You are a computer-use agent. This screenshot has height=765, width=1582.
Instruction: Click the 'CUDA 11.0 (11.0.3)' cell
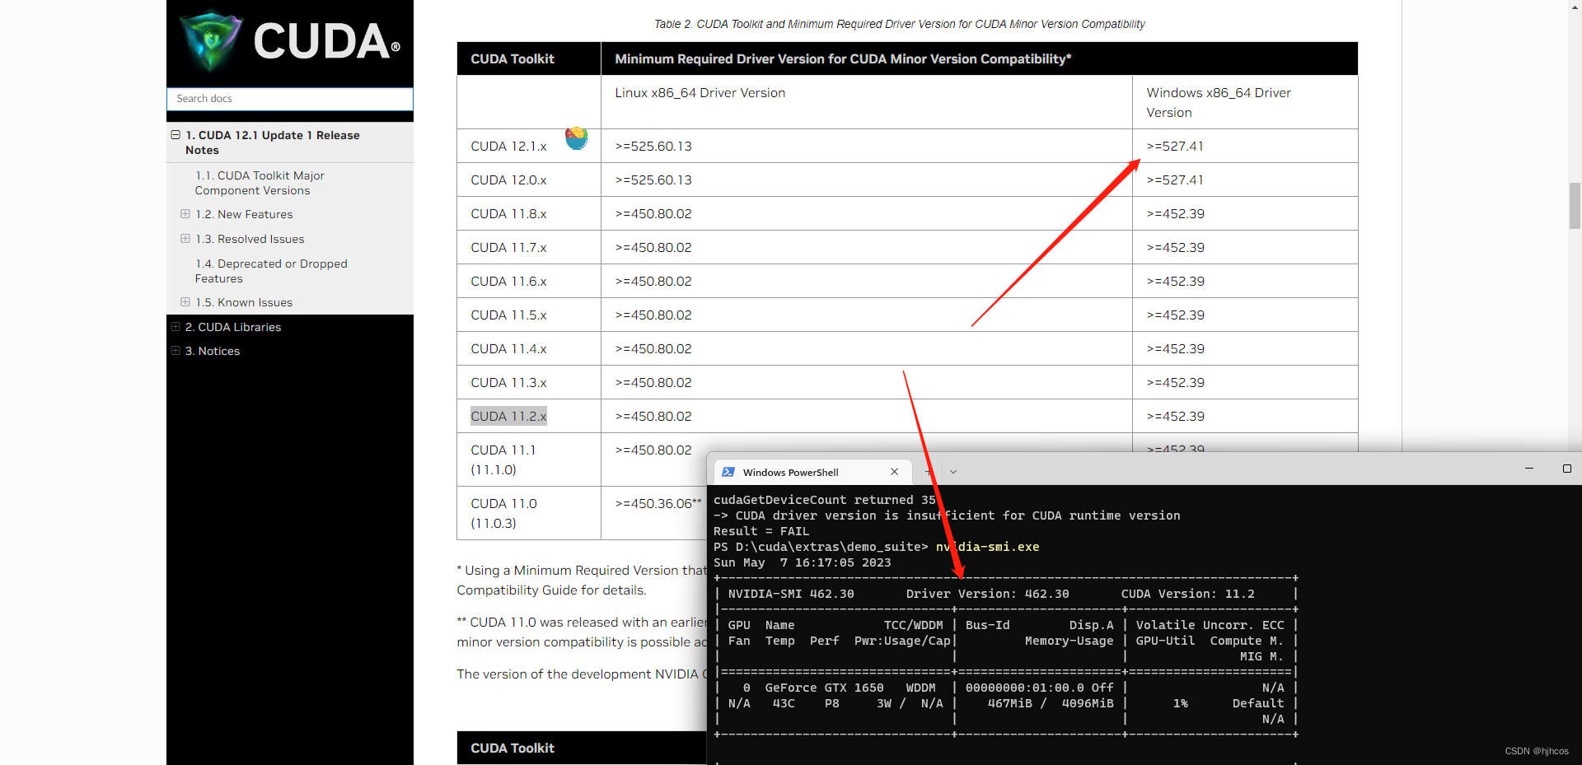[529, 513]
